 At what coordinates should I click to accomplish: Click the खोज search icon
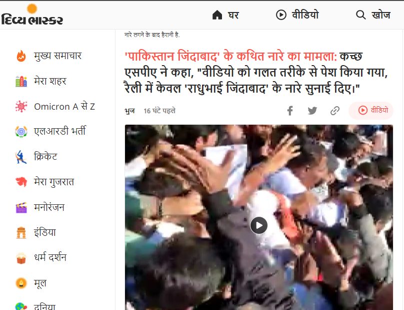360,15
